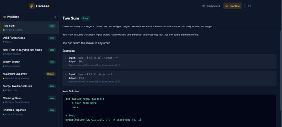
Task: Open the Contains Duplicate problem
Action: [x=29, y=112]
